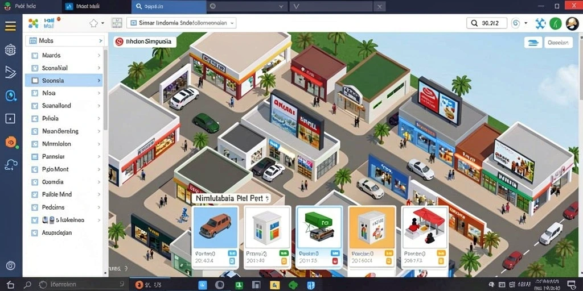Open dropdown arrow beside the star icon
The height and width of the screenshot is (291, 583).
coord(102,23)
